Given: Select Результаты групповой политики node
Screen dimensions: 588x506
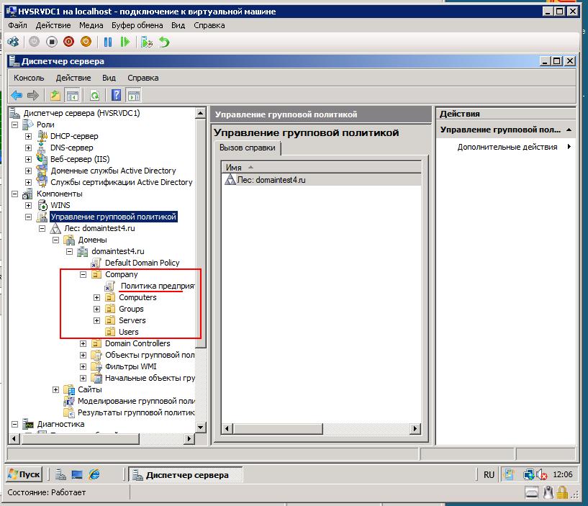Looking at the screenshot, I should tap(136, 412).
